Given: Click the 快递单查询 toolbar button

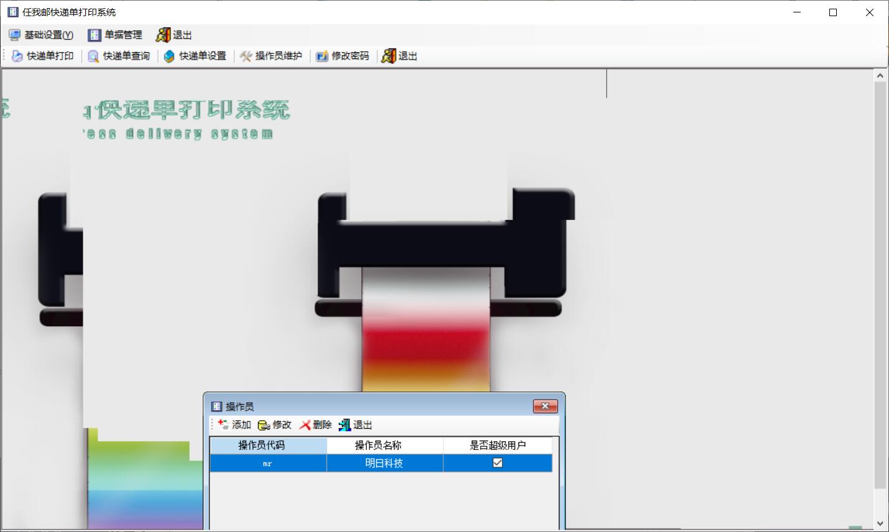Looking at the screenshot, I should [x=119, y=56].
